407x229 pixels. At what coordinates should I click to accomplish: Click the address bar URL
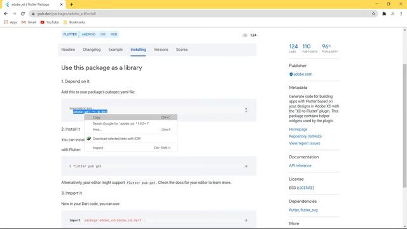tap(67, 14)
